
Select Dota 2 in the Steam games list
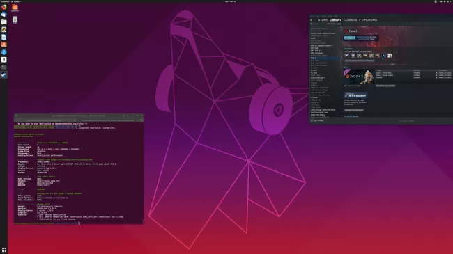click(x=325, y=58)
